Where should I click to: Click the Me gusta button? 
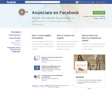pyautogui.click(x=36, y=86)
